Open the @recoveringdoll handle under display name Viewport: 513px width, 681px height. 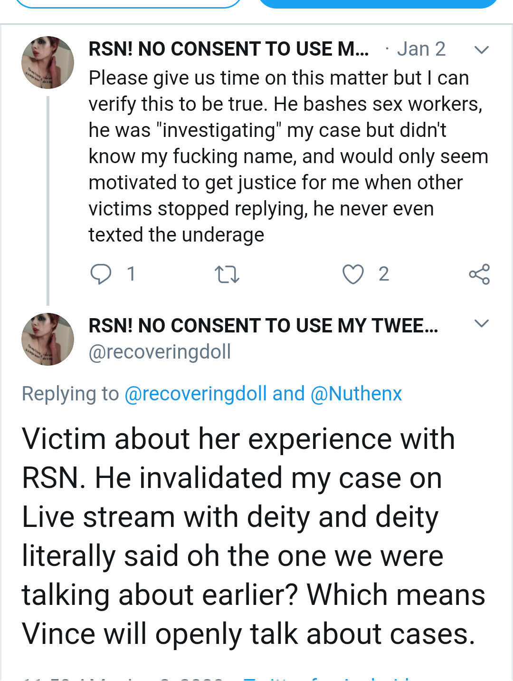160,352
